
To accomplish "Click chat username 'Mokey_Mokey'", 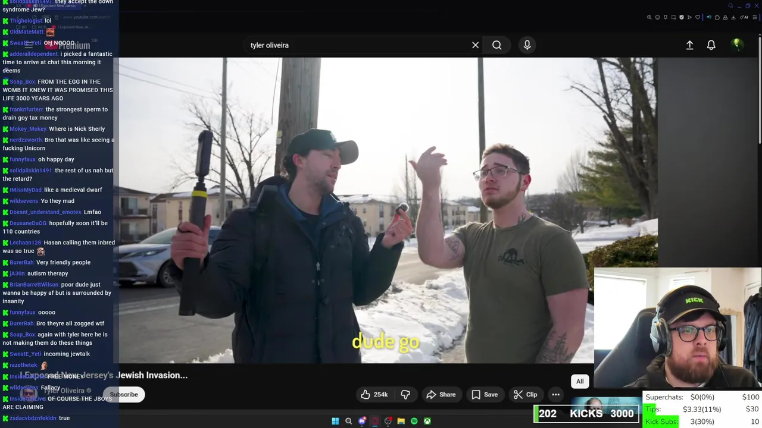I will 27,128.
